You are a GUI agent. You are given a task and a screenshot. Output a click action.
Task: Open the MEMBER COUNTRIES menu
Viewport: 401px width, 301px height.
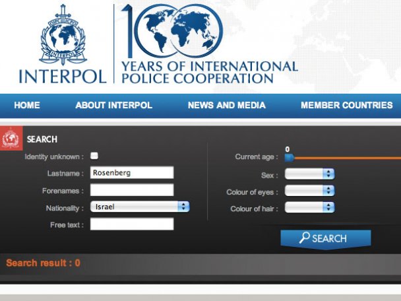(346, 106)
